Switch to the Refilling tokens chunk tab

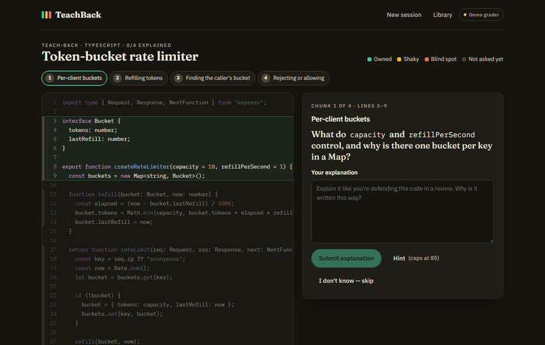point(139,78)
